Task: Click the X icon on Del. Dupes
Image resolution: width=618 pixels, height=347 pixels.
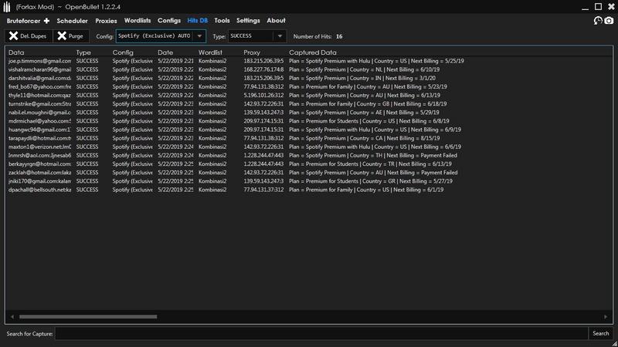Action: [13, 36]
